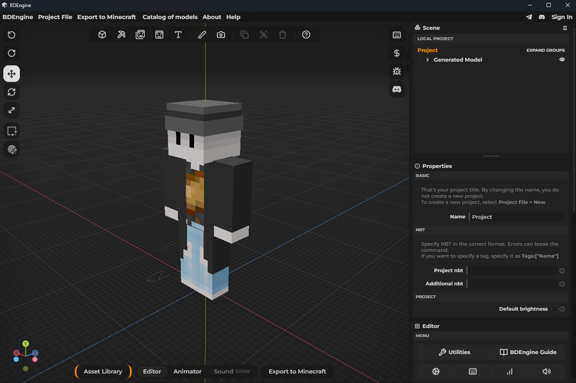The image size is (576, 383).
Task: Click the Project nbt input field
Action: click(512, 270)
